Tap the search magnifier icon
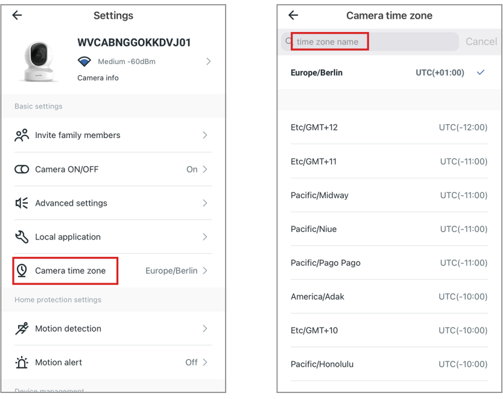503x399 pixels. [x=289, y=42]
